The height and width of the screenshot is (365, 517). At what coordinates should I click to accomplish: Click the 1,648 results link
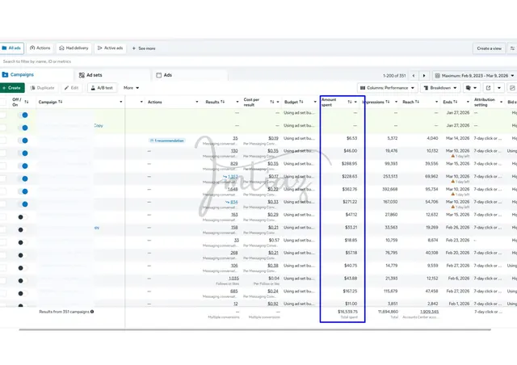click(233, 189)
